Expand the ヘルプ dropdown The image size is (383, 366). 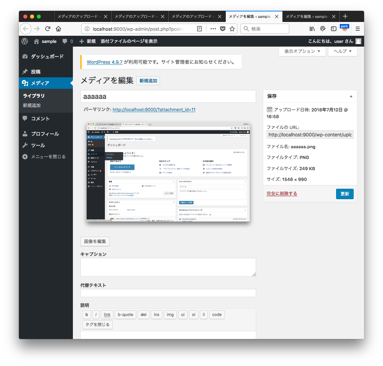pyautogui.click(x=342, y=51)
